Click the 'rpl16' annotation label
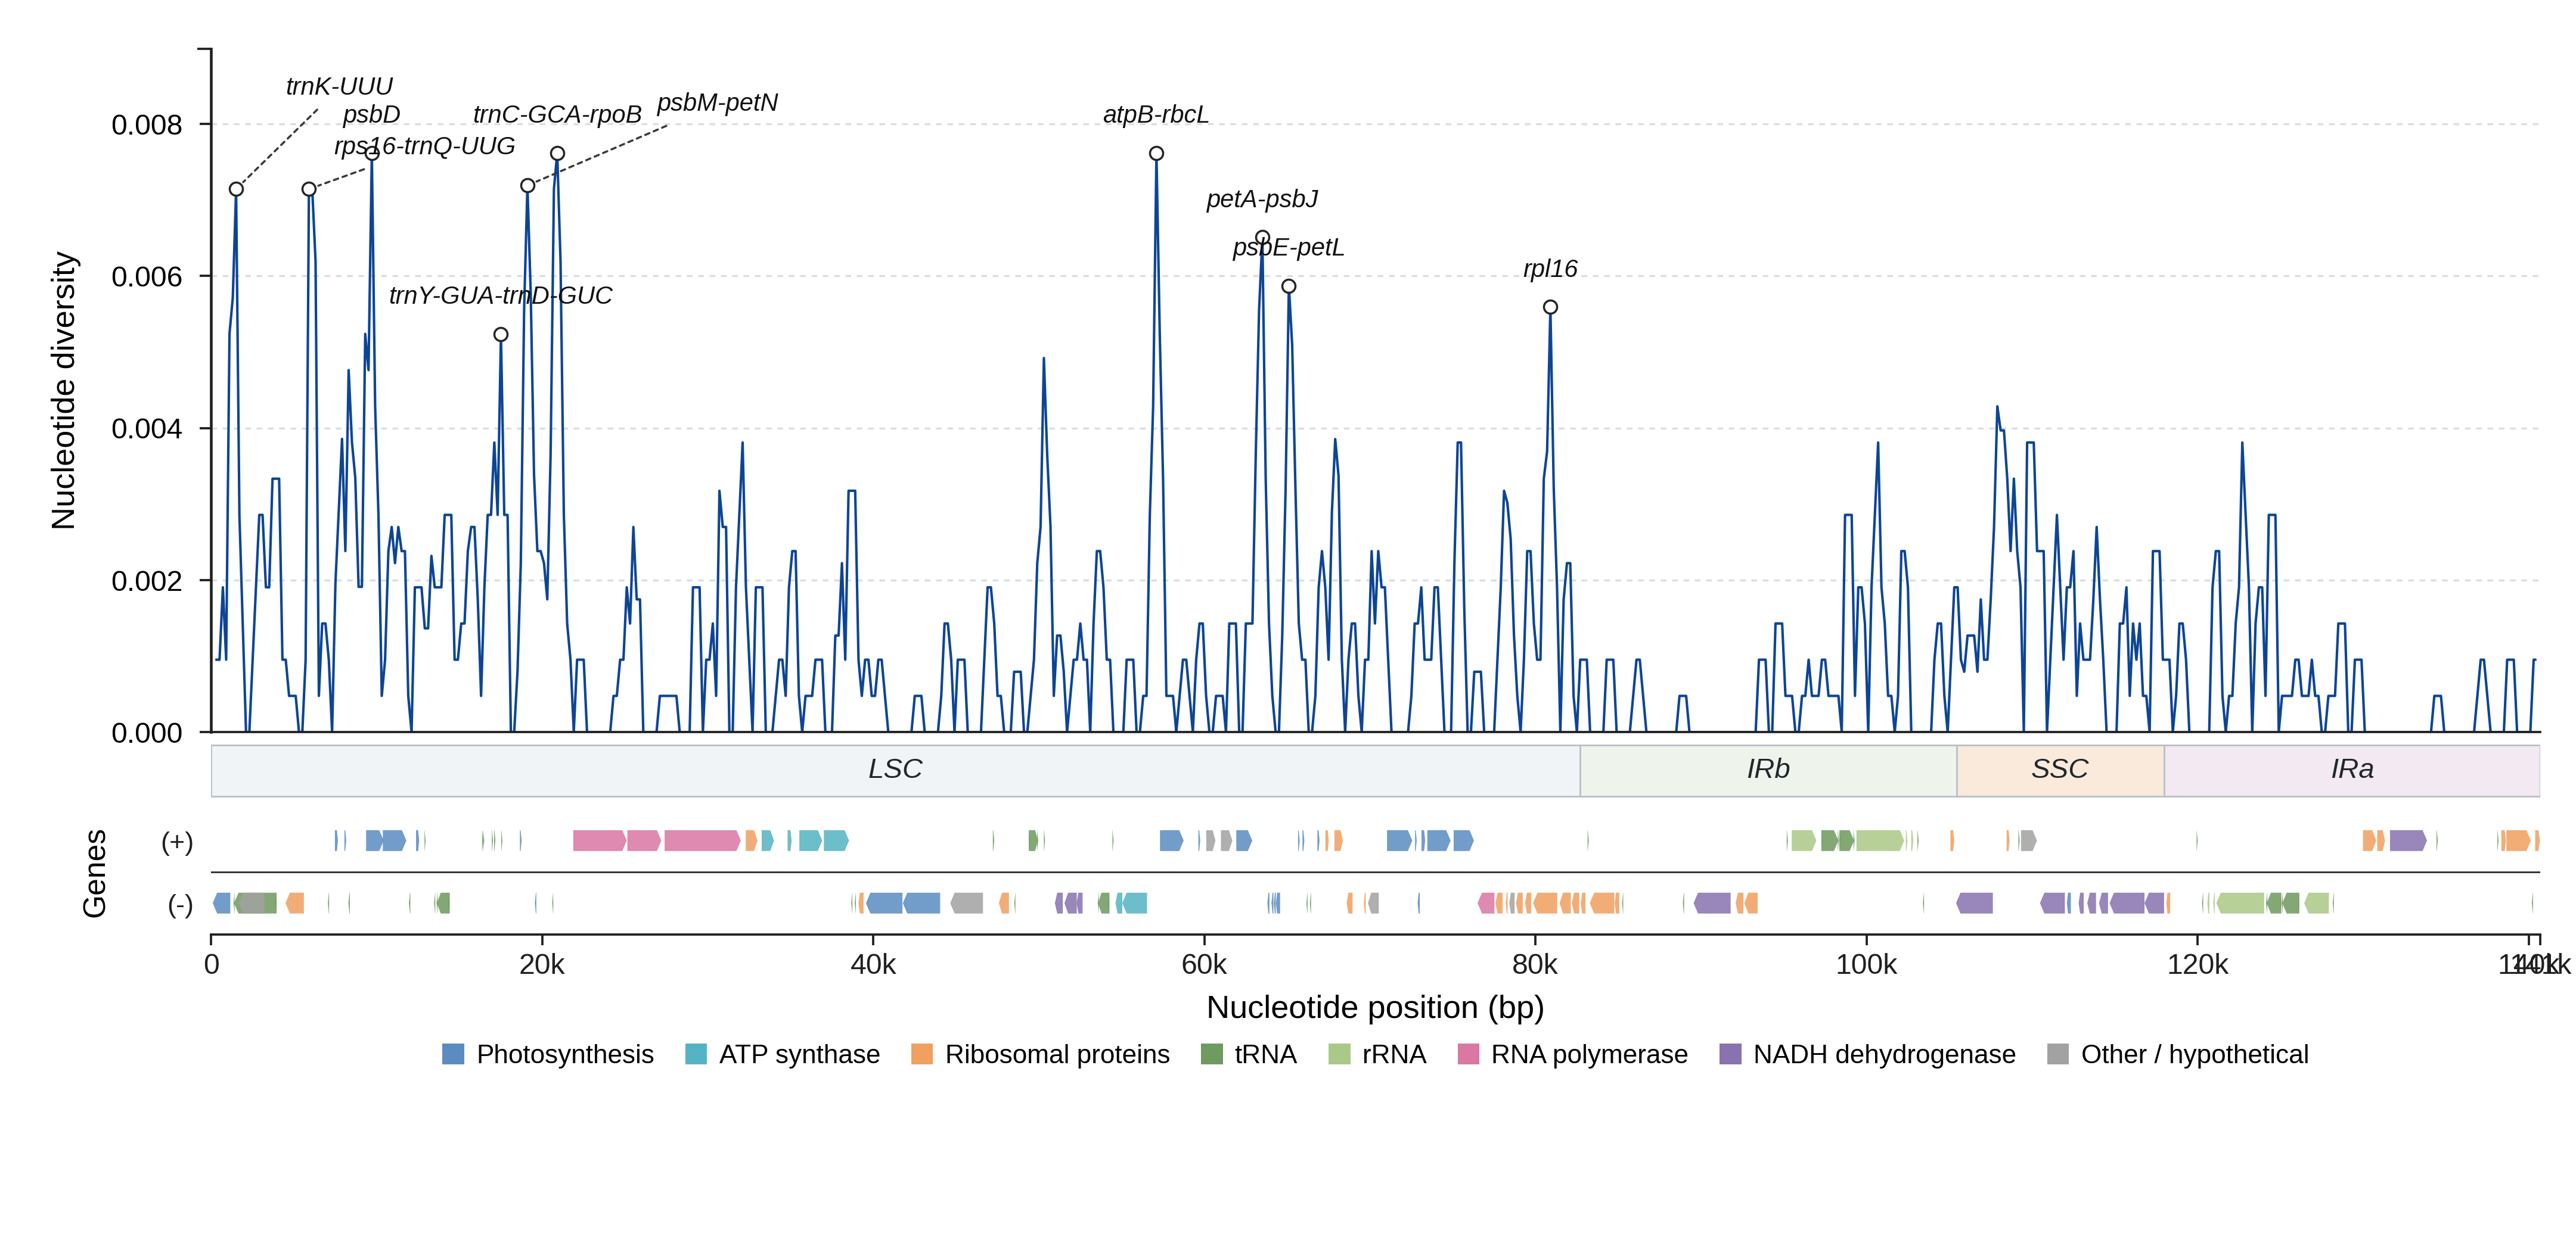This screenshot has height=1252, width=2576. (1550, 269)
